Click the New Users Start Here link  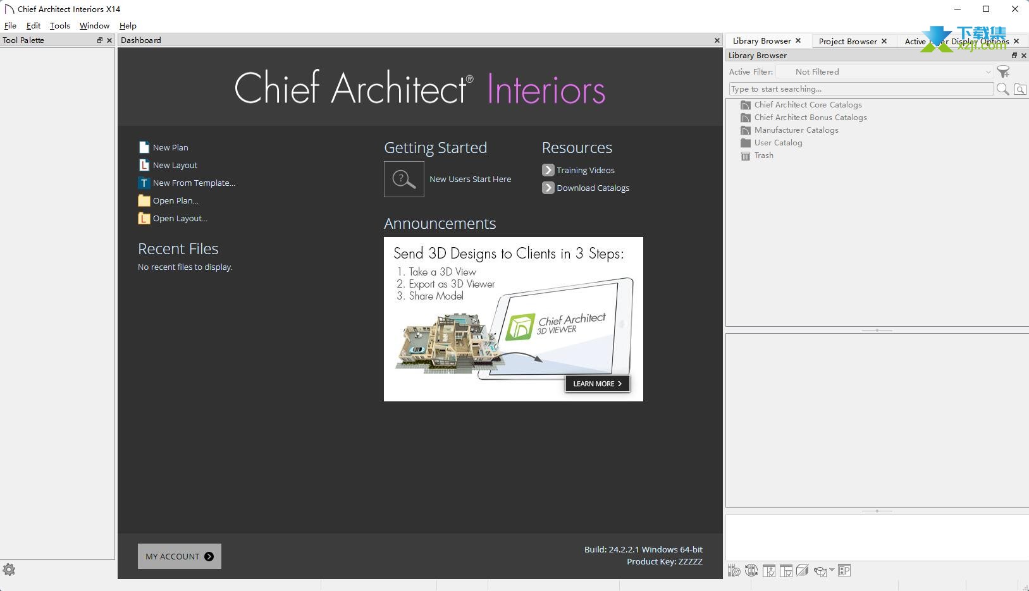[470, 179]
